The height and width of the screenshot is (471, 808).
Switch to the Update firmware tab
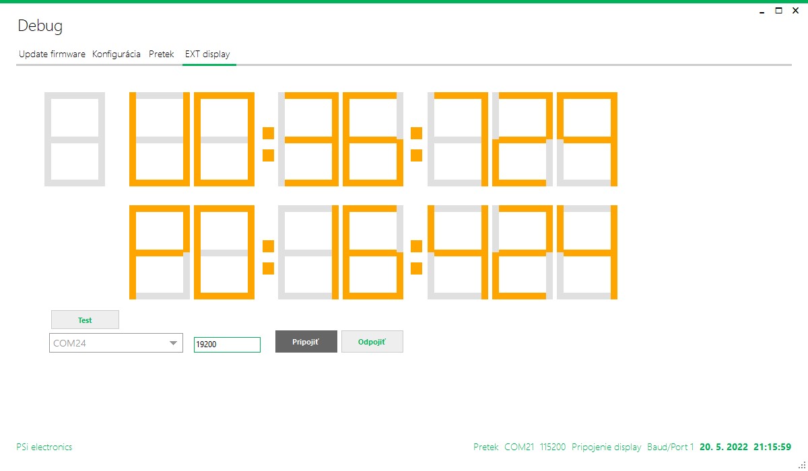pyautogui.click(x=52, y=55)
